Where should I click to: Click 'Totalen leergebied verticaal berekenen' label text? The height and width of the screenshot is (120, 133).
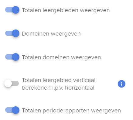(59, 84)
